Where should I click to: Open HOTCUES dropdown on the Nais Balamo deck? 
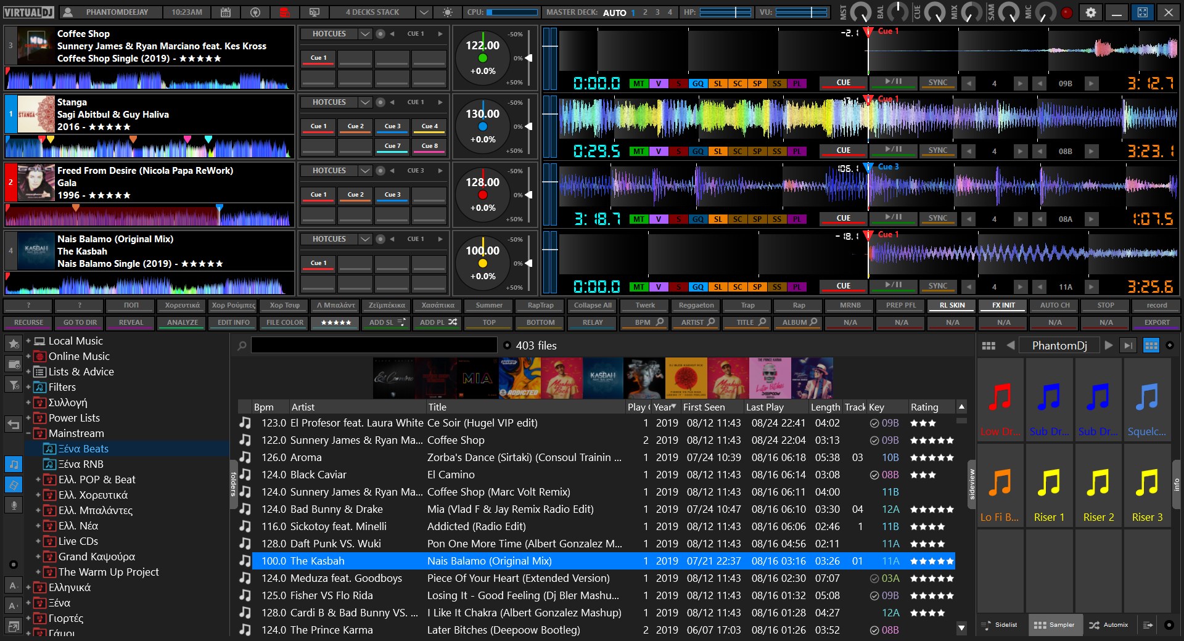point(365,239)
